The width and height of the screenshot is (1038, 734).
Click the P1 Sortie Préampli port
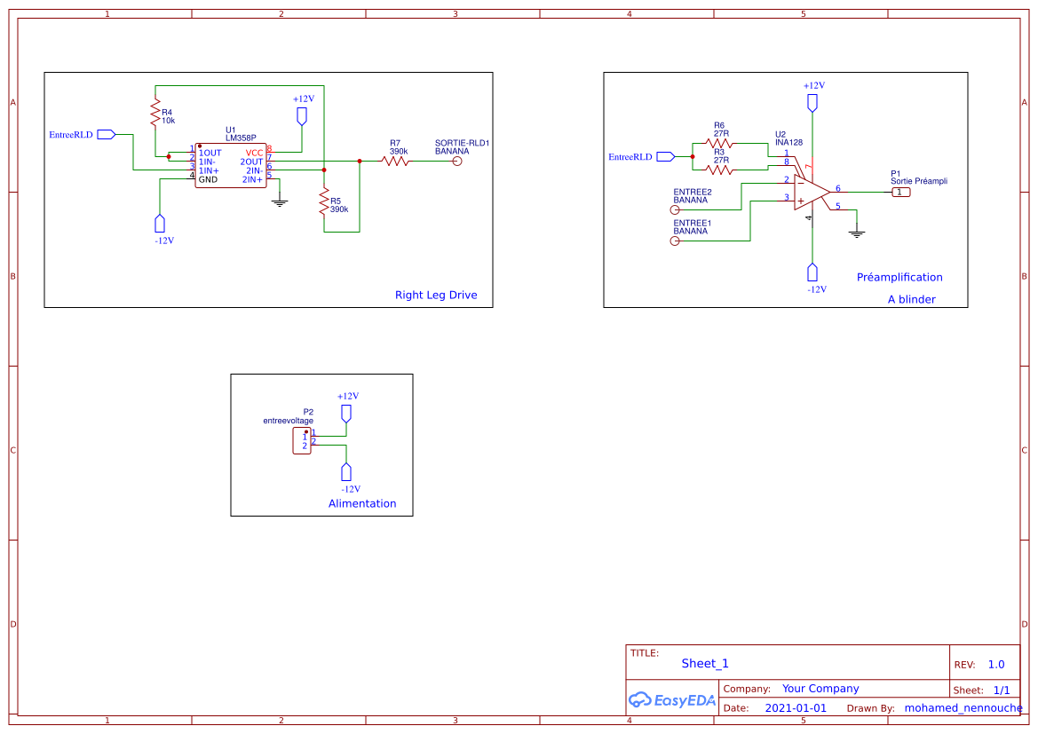[902, 191]
